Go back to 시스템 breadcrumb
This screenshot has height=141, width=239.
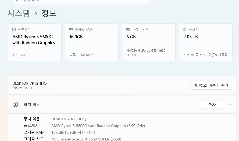point(19,13)
